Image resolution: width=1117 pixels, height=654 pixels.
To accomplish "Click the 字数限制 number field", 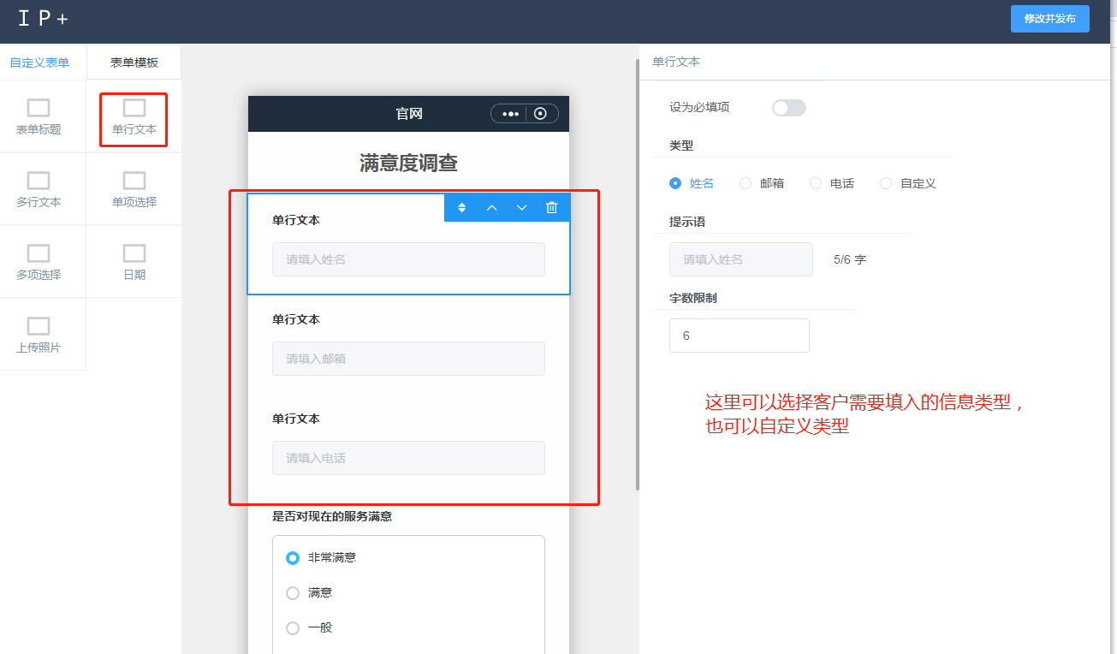I will (739, 336).
